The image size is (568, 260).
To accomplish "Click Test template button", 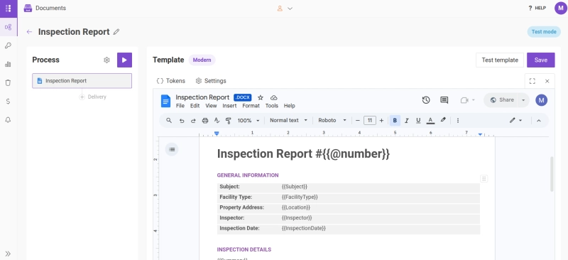I will click(500, 60).
